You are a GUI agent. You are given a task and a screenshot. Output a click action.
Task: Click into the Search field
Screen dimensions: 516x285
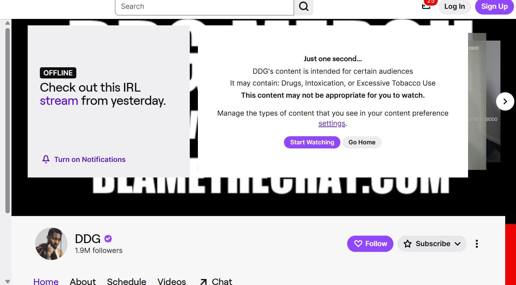(x=204, y=6)
